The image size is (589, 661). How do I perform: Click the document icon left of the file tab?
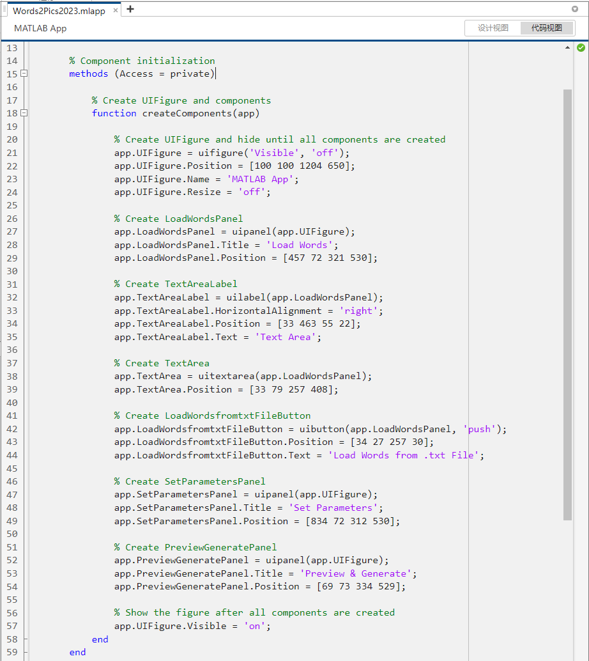(5, 10)
